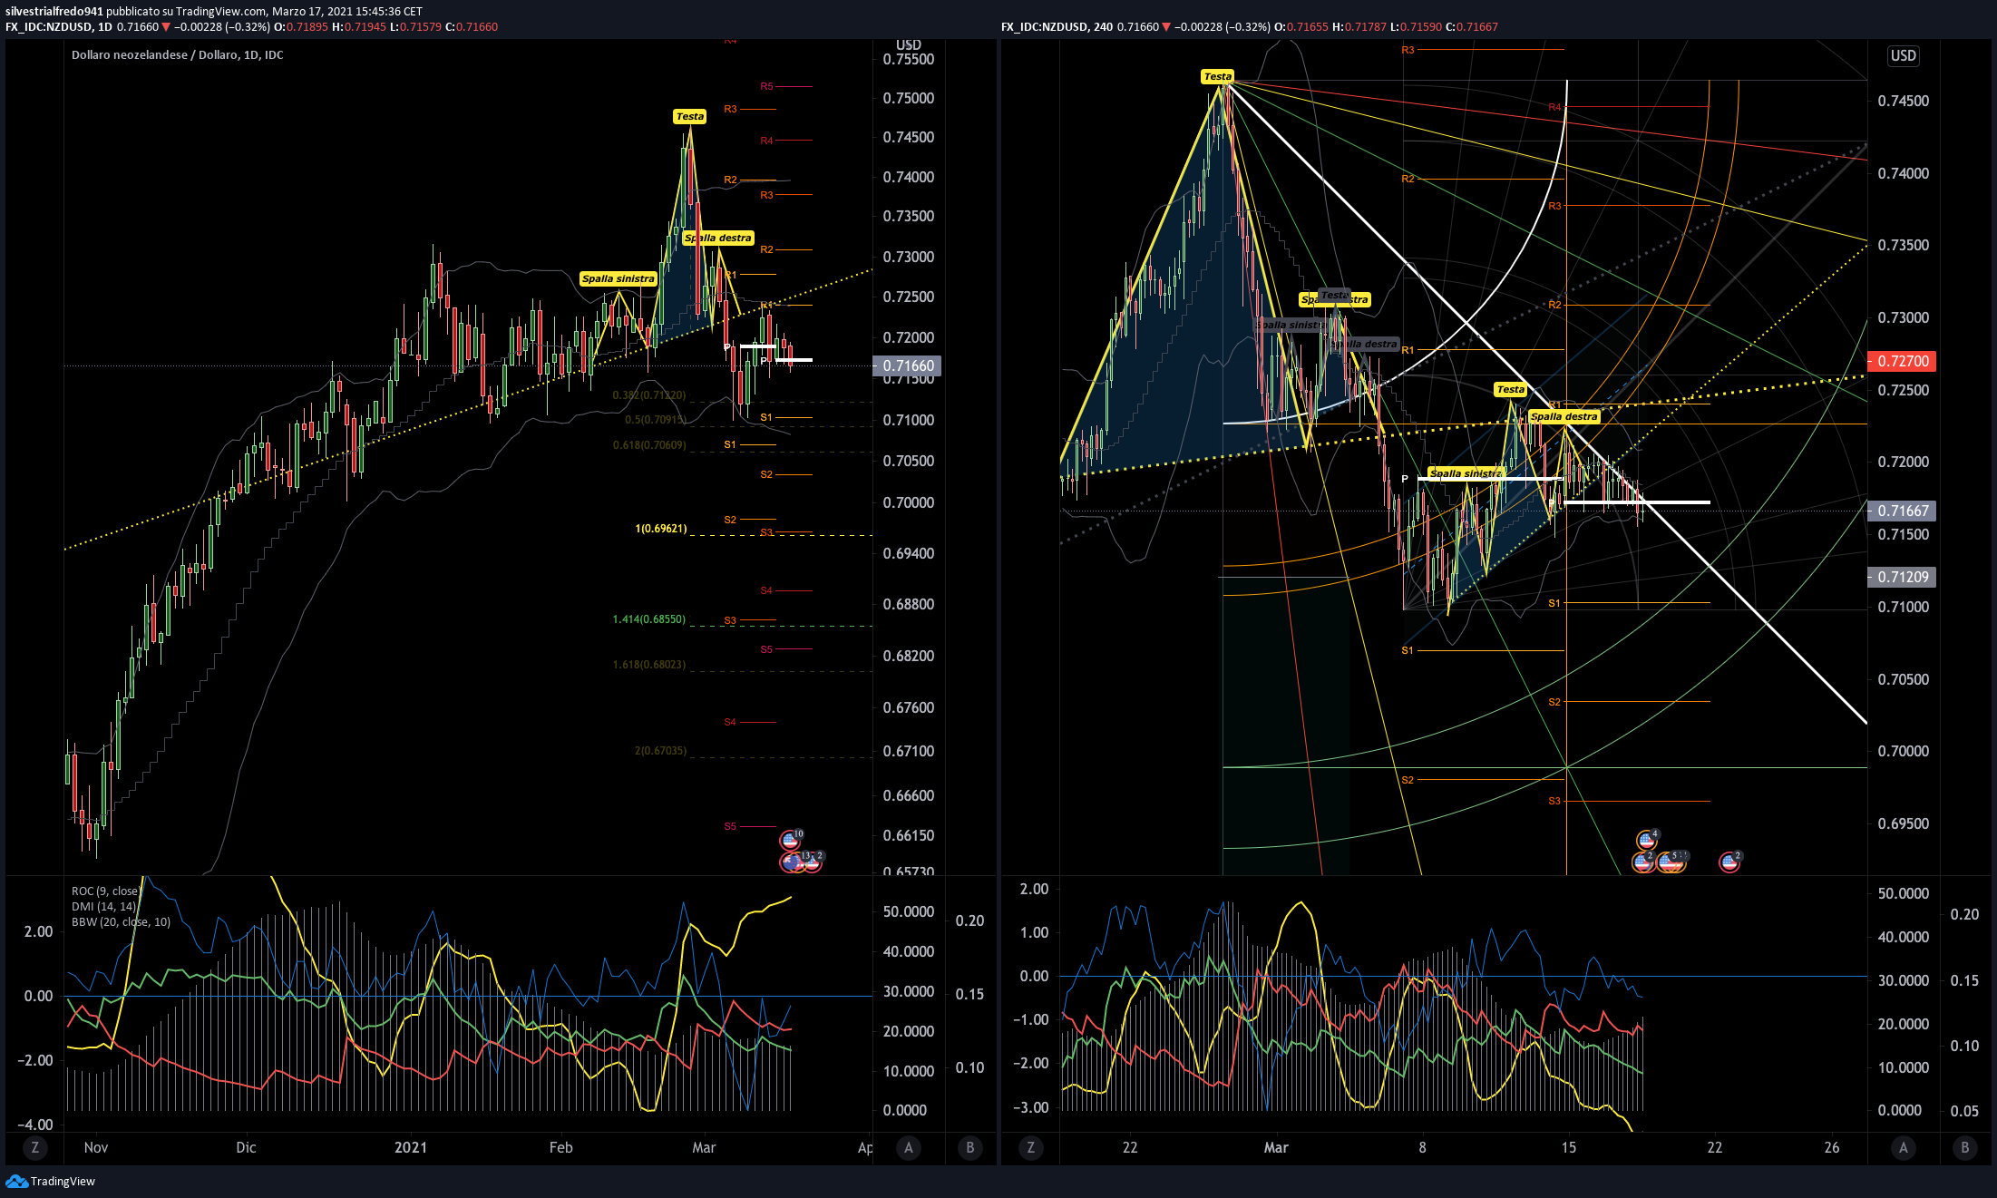
Task: Select top Testa label on 240 chart
Action: (1217, 76)
